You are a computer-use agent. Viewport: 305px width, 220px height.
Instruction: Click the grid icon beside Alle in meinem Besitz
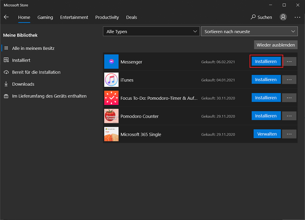6,48
